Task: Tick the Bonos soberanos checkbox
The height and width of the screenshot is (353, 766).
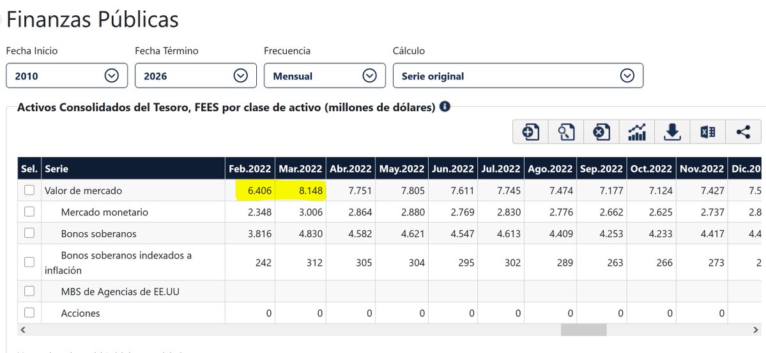Action: (29, 233)
